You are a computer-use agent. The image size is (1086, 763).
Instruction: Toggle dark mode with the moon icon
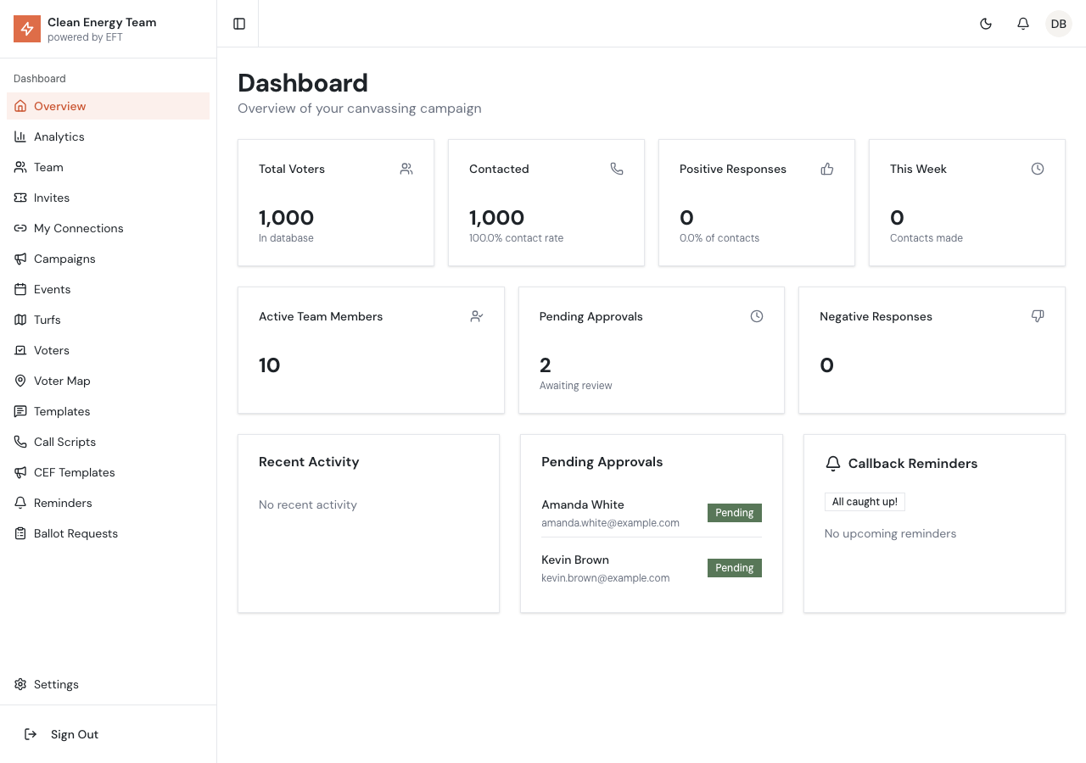pyautogui.click(x=986, y=24)
